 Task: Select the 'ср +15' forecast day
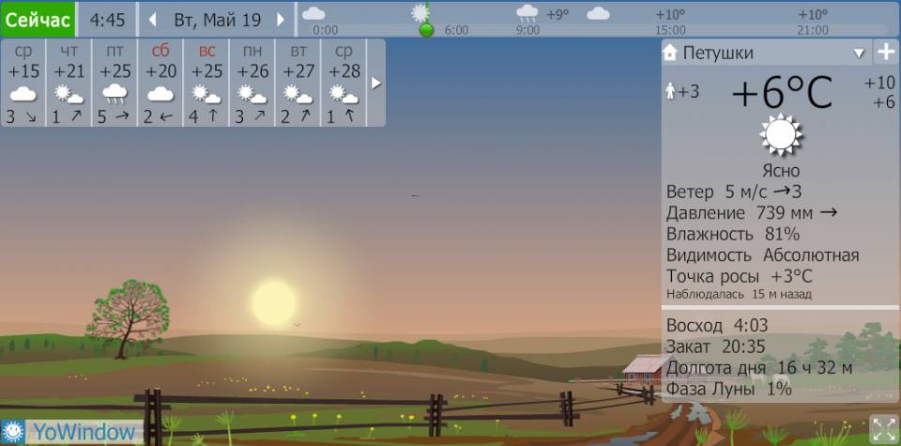(23, 83)
